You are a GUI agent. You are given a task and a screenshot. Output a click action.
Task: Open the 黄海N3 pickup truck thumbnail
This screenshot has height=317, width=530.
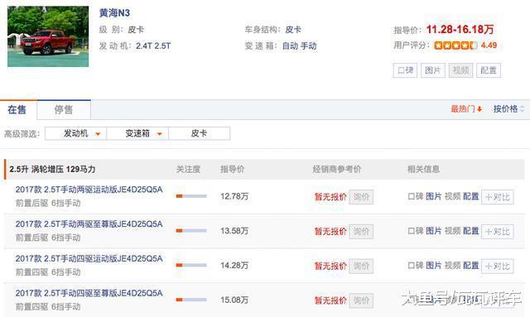point(48,36)
